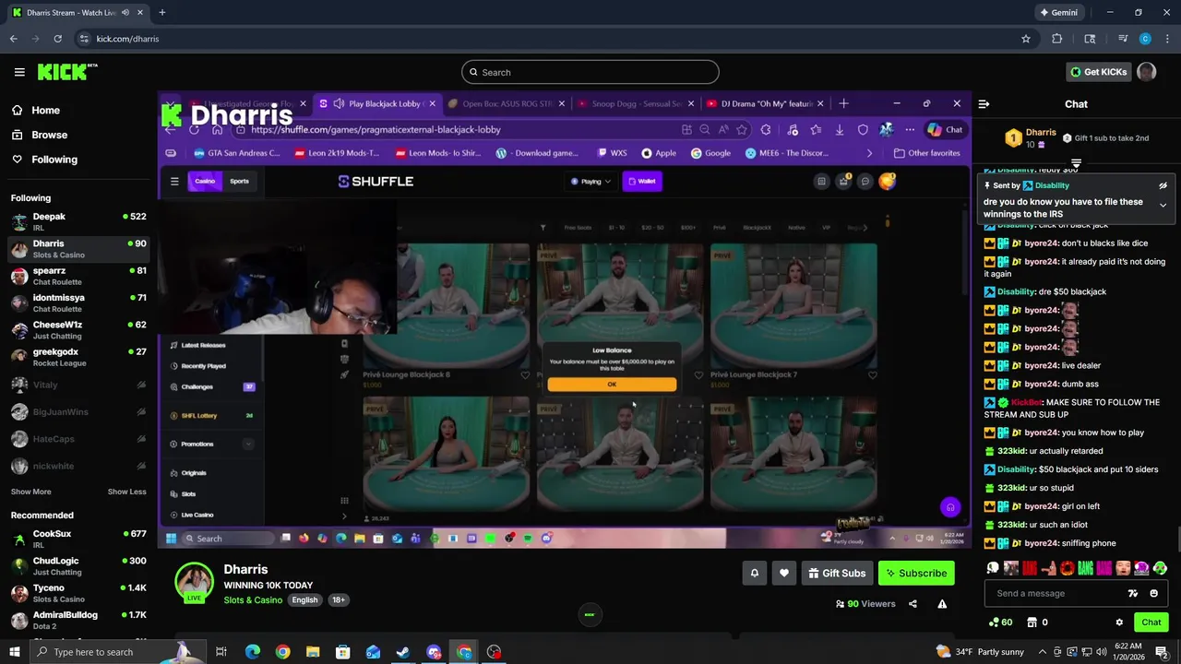1181x664 pixels.
Task: Click the Gift Subs button
Action: point(837,574)
